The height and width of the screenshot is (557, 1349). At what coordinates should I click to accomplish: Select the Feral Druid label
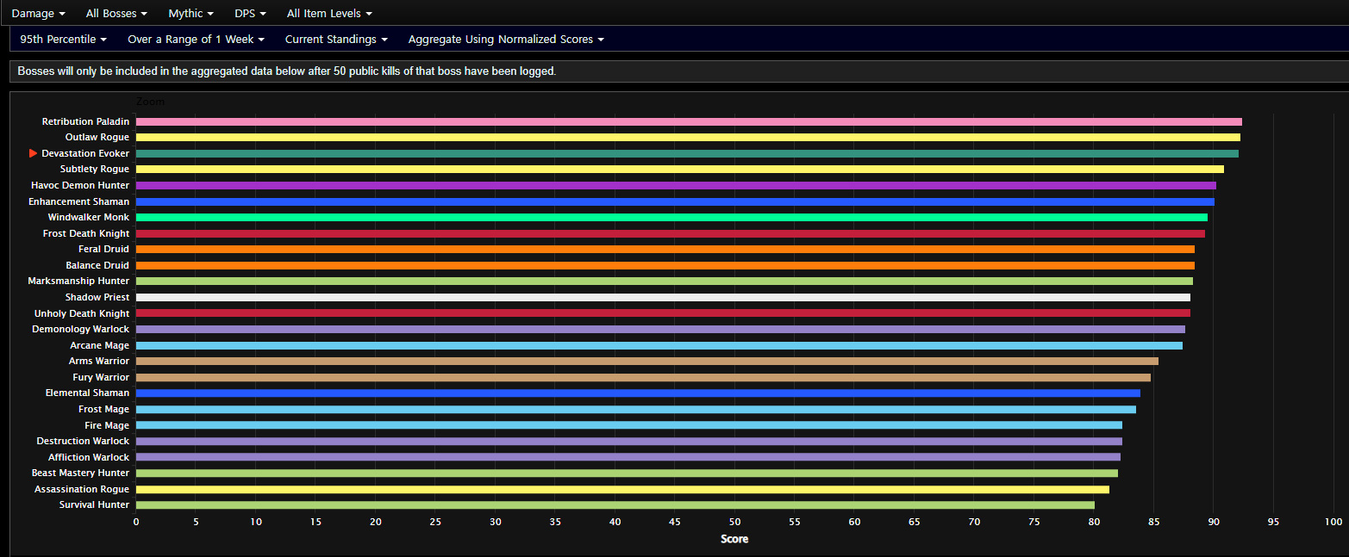pyautogui.click(x=103, y=250)
